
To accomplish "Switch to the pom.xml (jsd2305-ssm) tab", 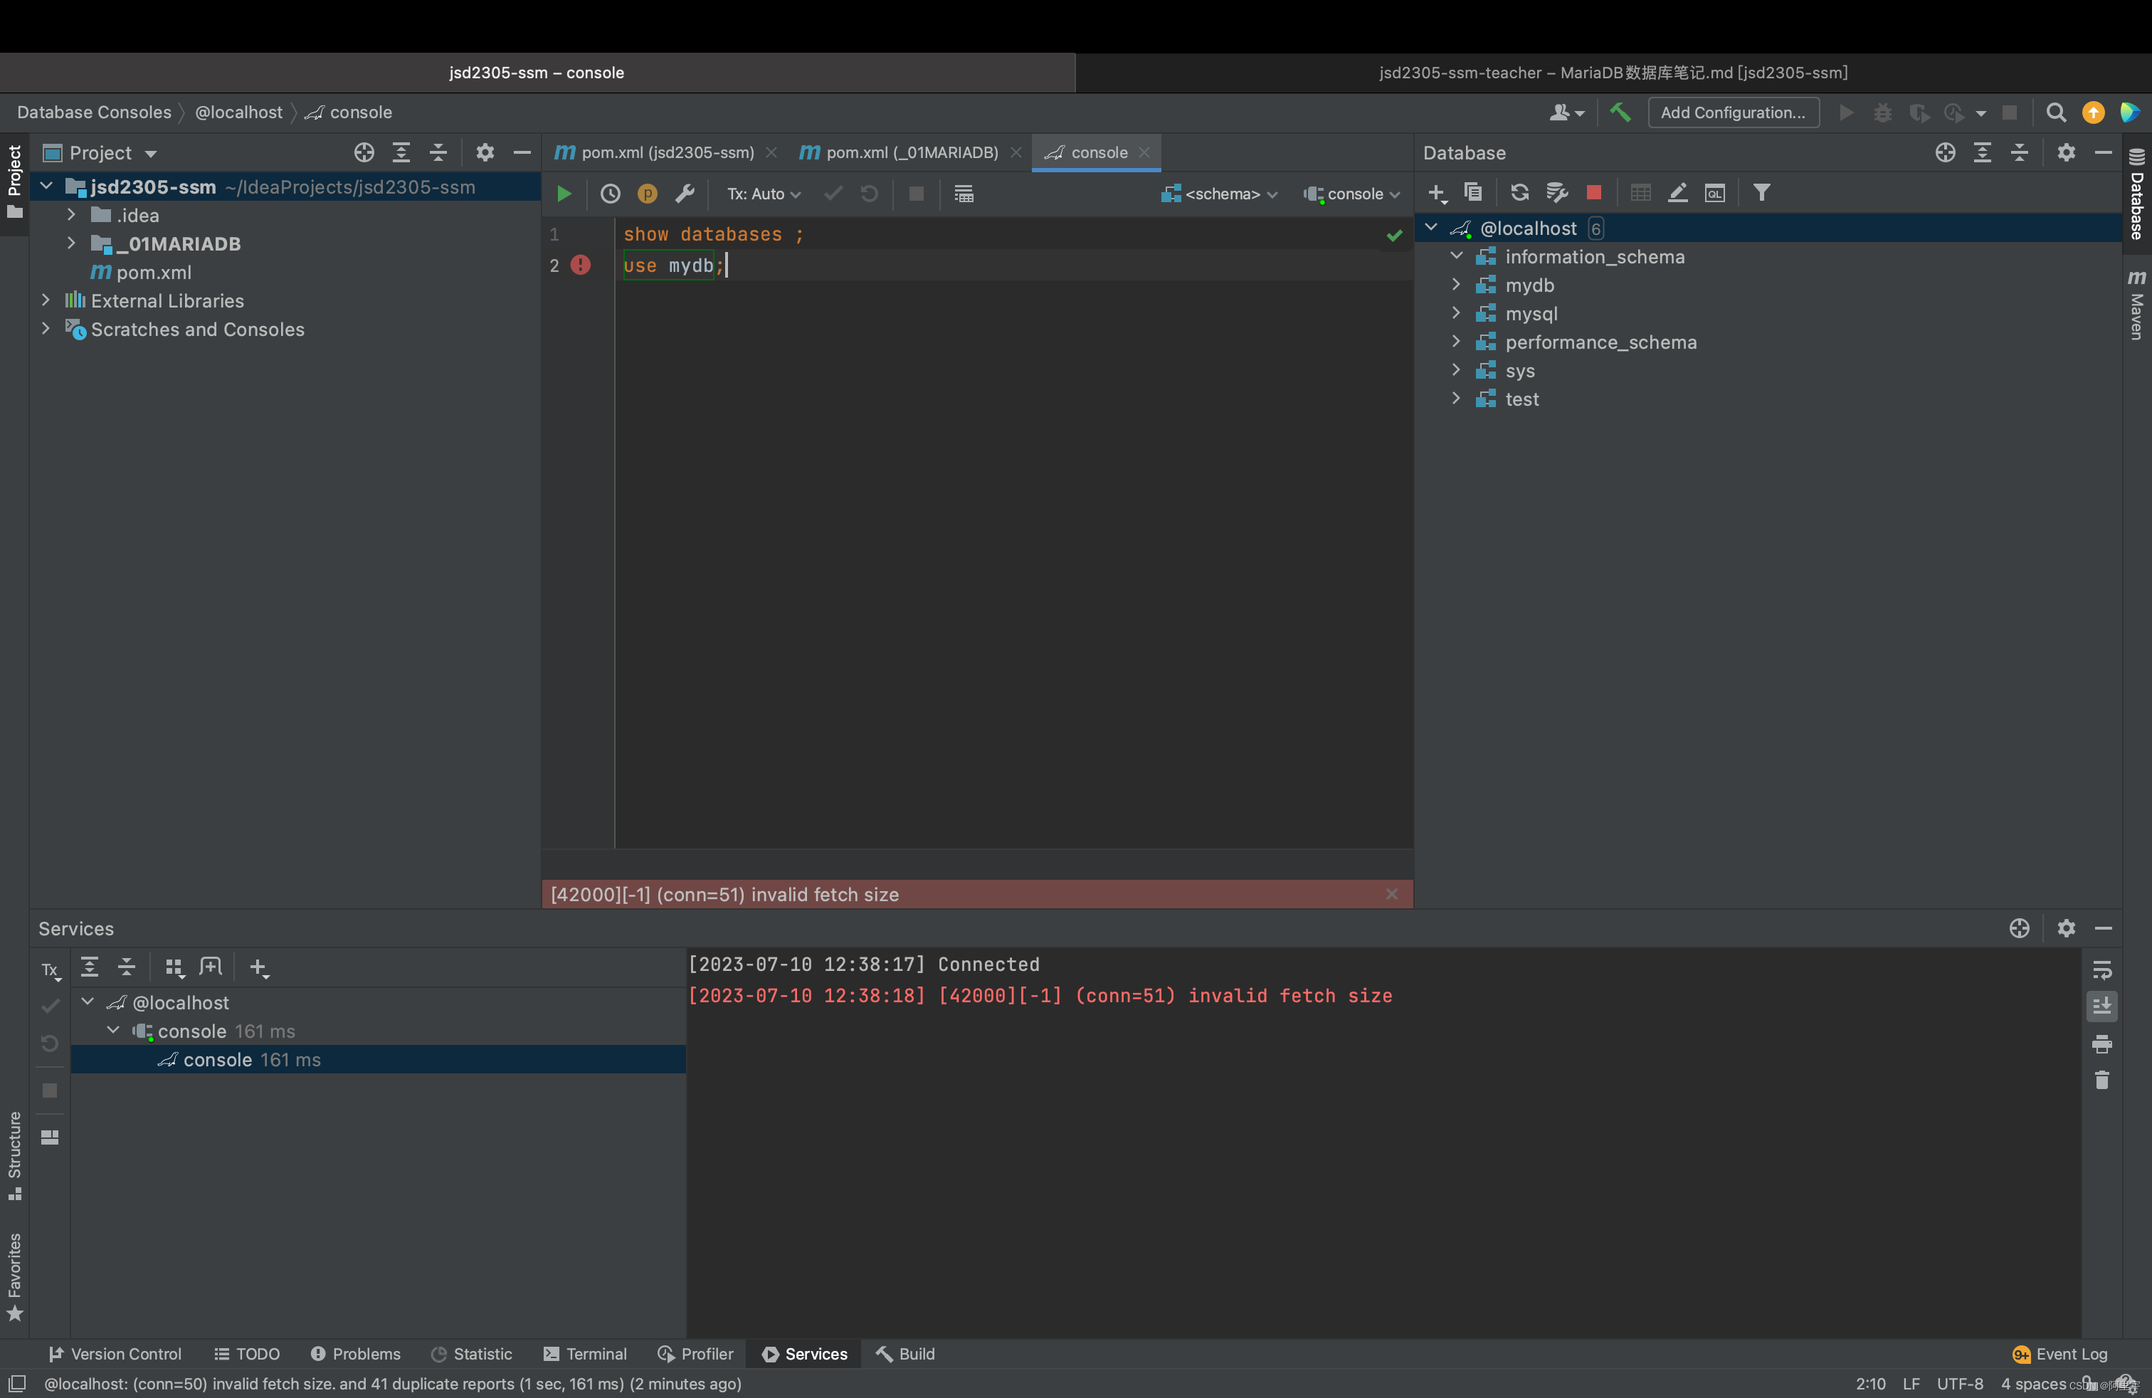I will tap(666, 152).
